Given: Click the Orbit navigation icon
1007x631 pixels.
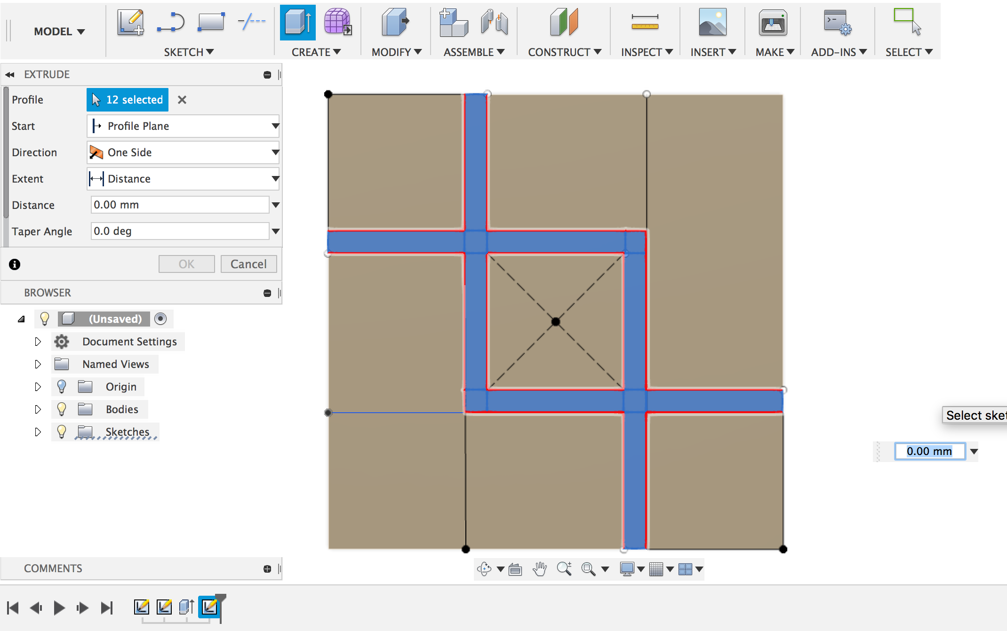Looking at the screenshot, I should point(484,569).
